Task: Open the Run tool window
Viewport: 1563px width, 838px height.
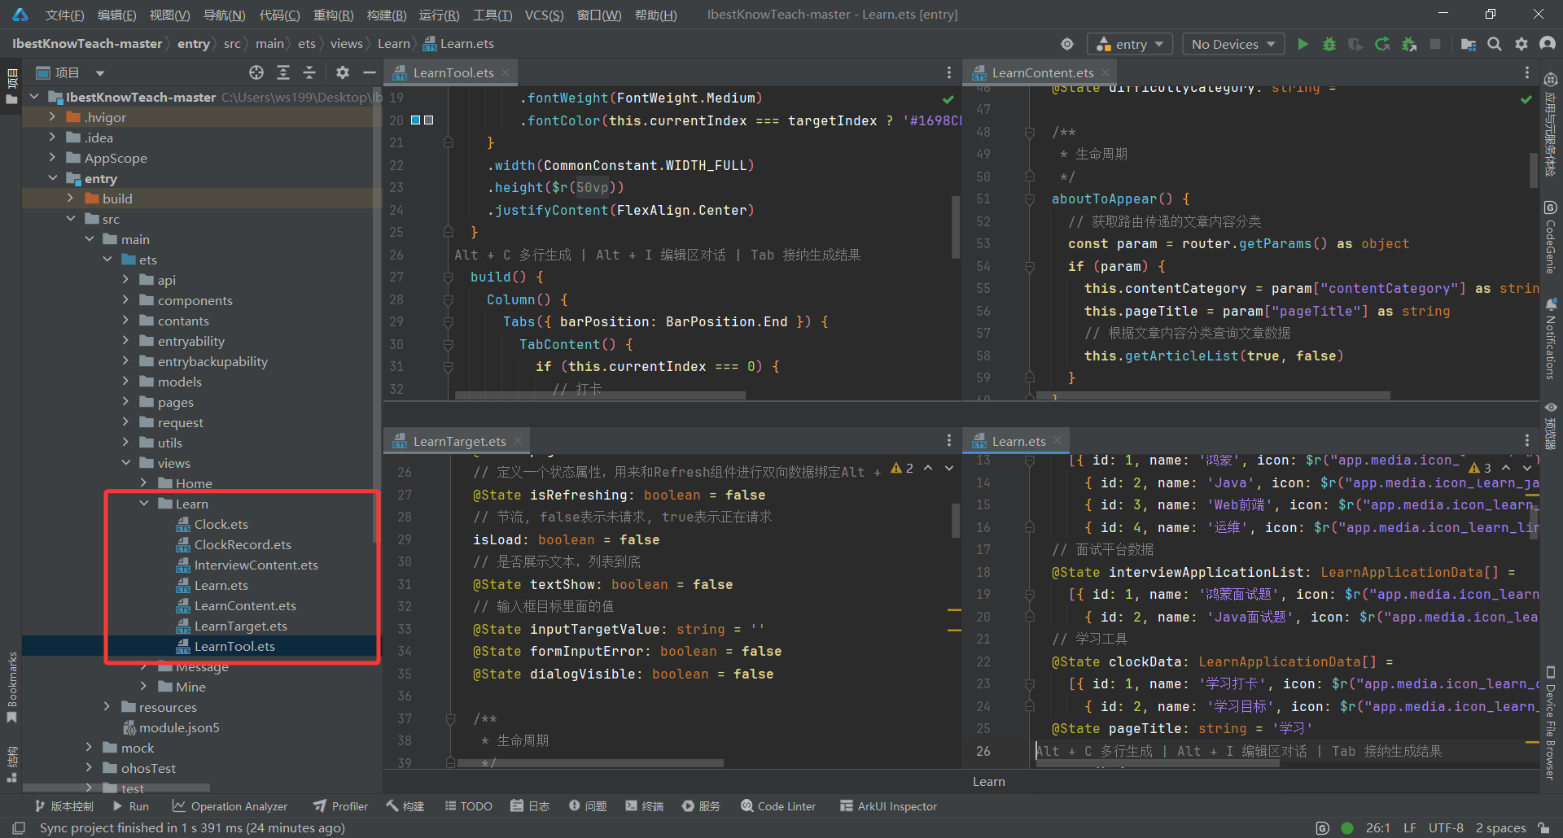Action: [130, 806]
